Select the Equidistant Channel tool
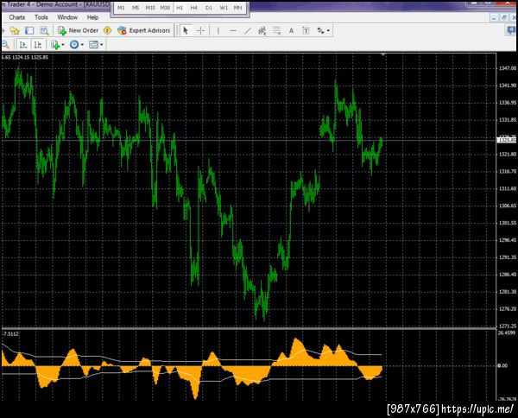Image resolution: width=518 pixels, height=418 pixels. point(262,31)
